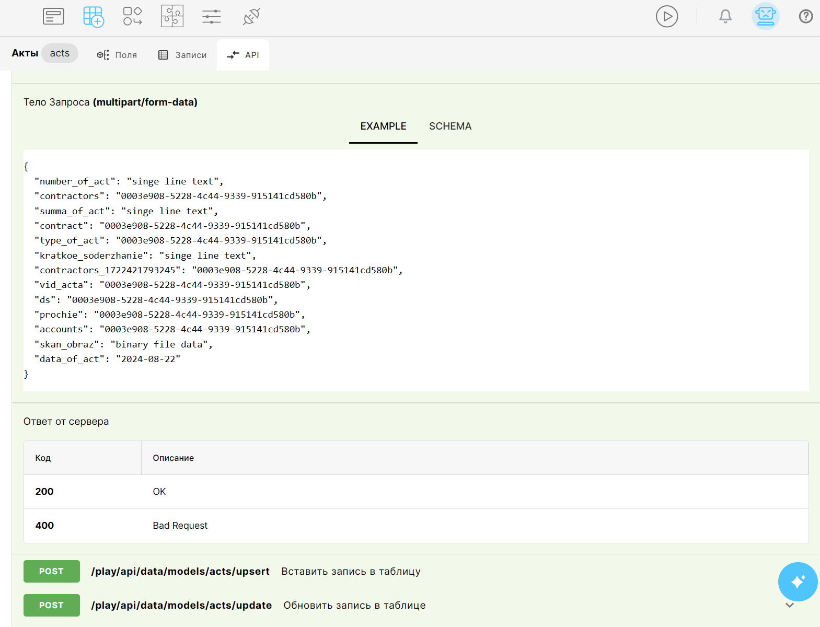Screen dimensions: 820x627
Task: Switch to the Записи tab
Action: pyautogui.click(x=182, y=55)
